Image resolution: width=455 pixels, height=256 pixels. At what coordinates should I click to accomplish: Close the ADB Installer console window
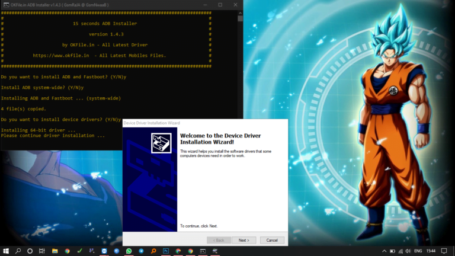tap(235, 5)
